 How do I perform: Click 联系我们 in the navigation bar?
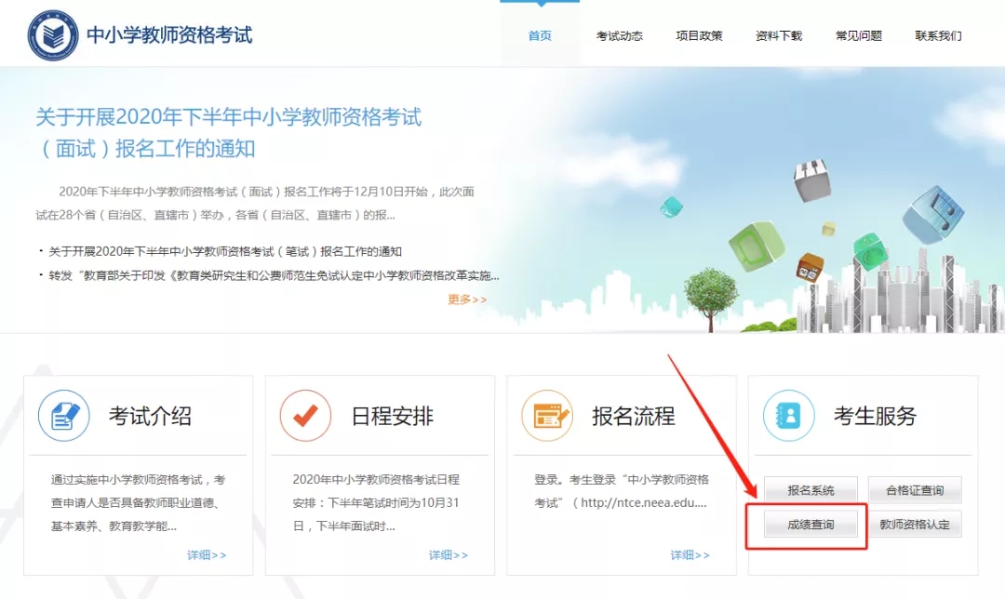(938, 36)
